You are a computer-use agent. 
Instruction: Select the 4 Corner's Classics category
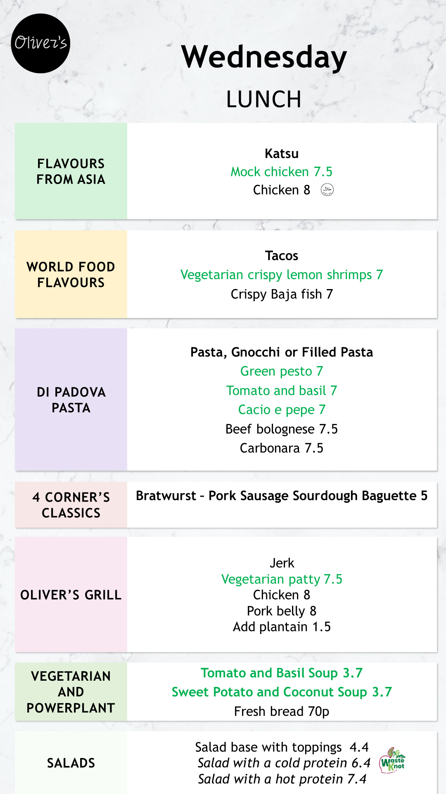[x=71, y=505]
